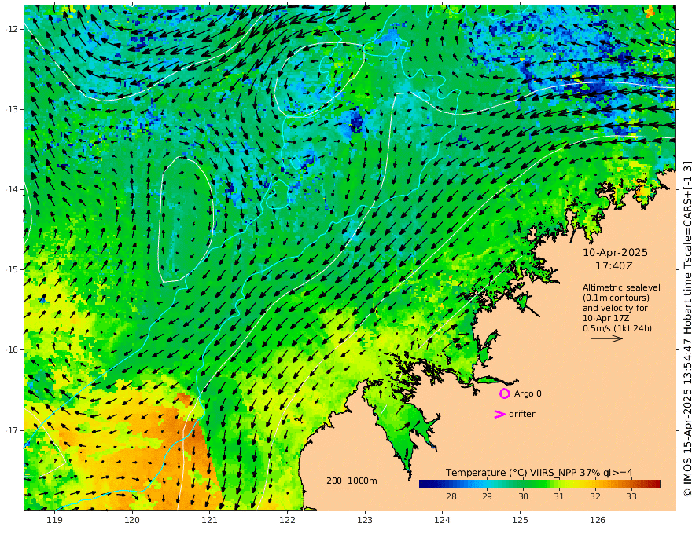Click the longitude axis label 122

point(287,520)
